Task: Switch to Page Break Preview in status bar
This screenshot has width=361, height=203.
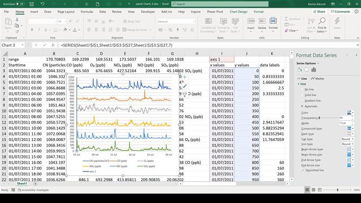Action: (320, 190)
